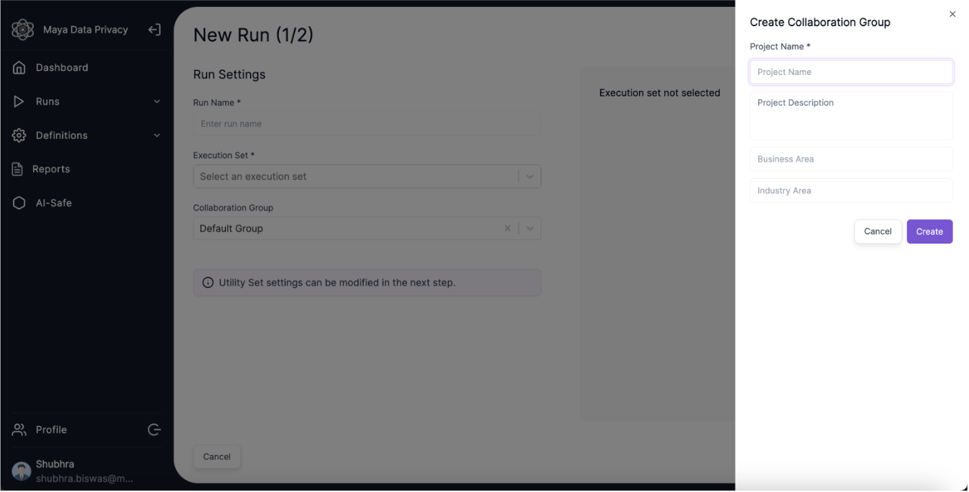Click the logout icon beside Profile

pyautogui.click(x=154, y=429)
